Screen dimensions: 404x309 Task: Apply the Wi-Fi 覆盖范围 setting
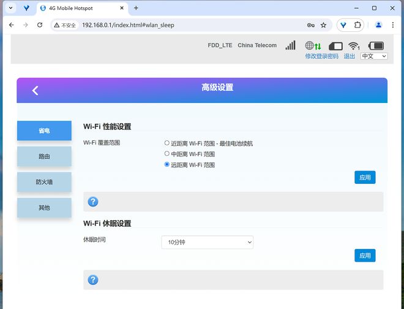(x=365, y=177)
